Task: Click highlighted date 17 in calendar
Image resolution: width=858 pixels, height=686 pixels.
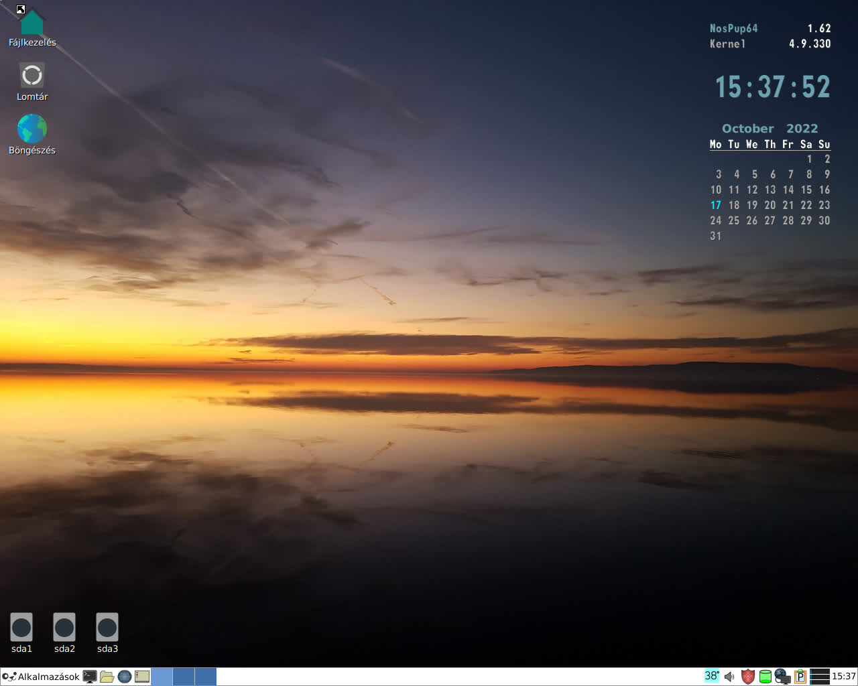Action: [x=716, y=205]
